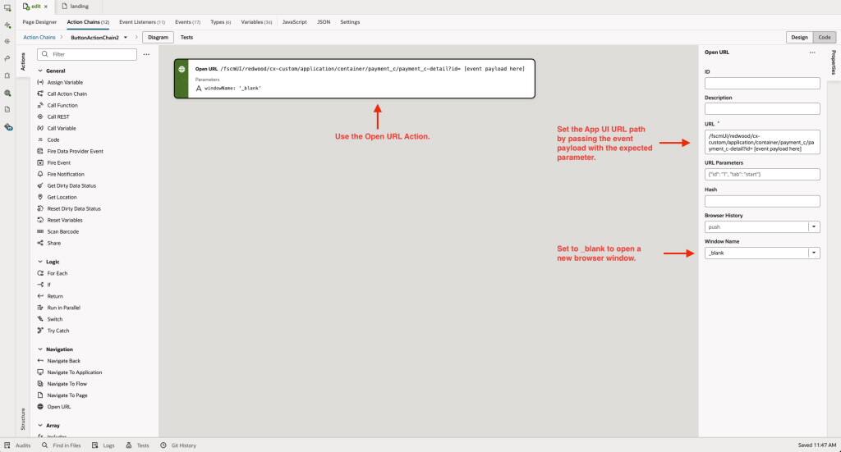Select the Share action icon

40,243
